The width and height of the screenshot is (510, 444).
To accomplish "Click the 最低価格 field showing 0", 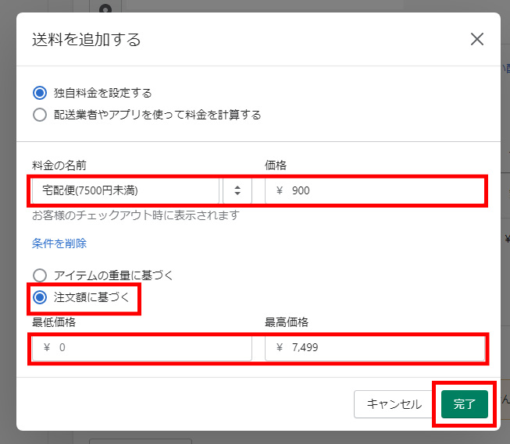I will click(x=142, y=348).
